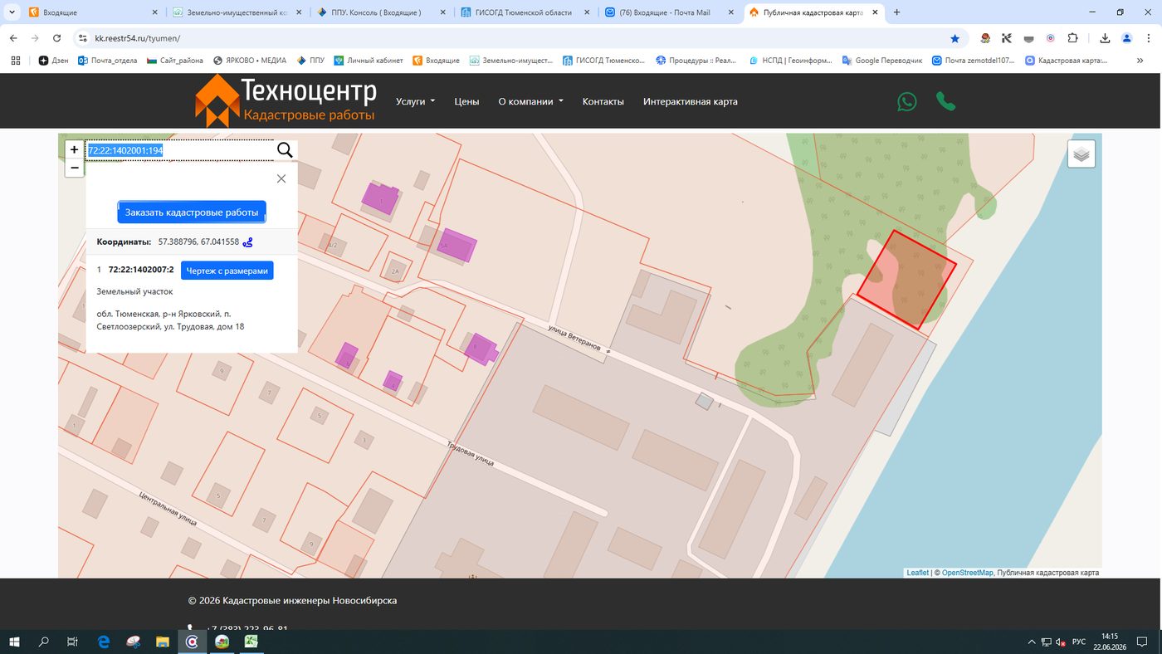1162x654 pixels.
Task: Switch to the Земельно-имущественный tab
Action: coord(237,12)
